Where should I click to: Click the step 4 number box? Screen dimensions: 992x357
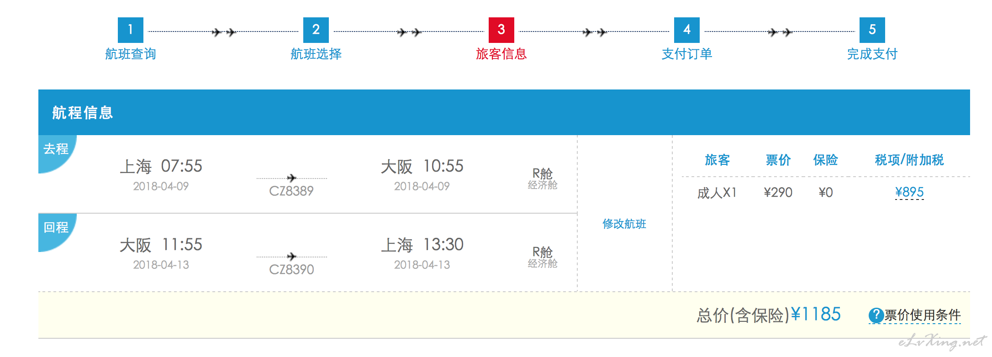687,30
